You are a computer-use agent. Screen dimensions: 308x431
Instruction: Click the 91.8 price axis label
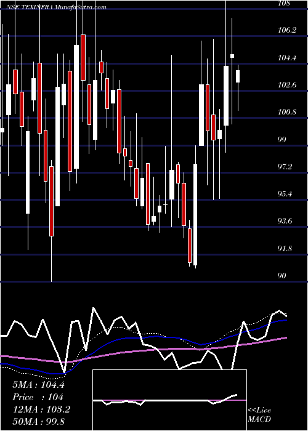pyautogui.click(x=285, y=249)
